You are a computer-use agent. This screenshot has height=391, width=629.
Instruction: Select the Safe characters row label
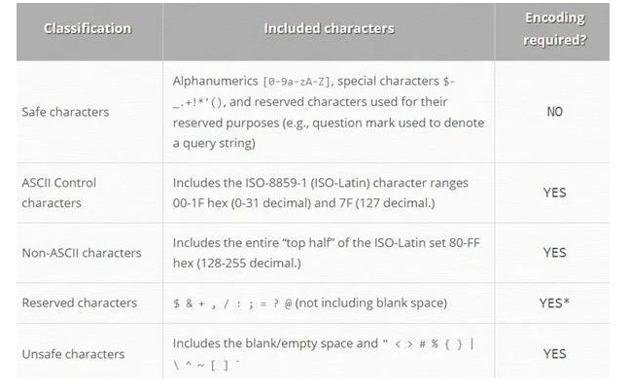(x=65, y=112)
